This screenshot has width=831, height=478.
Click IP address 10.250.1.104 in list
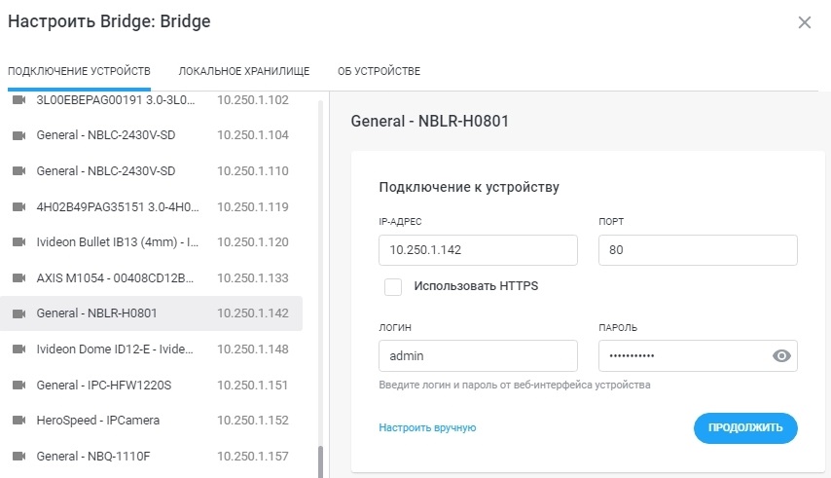[x=253, y=135]
